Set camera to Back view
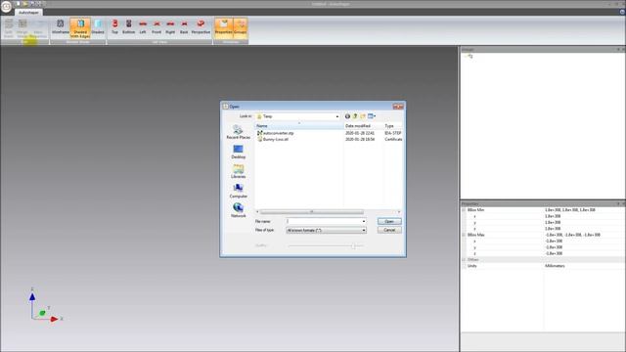626x352 pixels. pos(184,27)
